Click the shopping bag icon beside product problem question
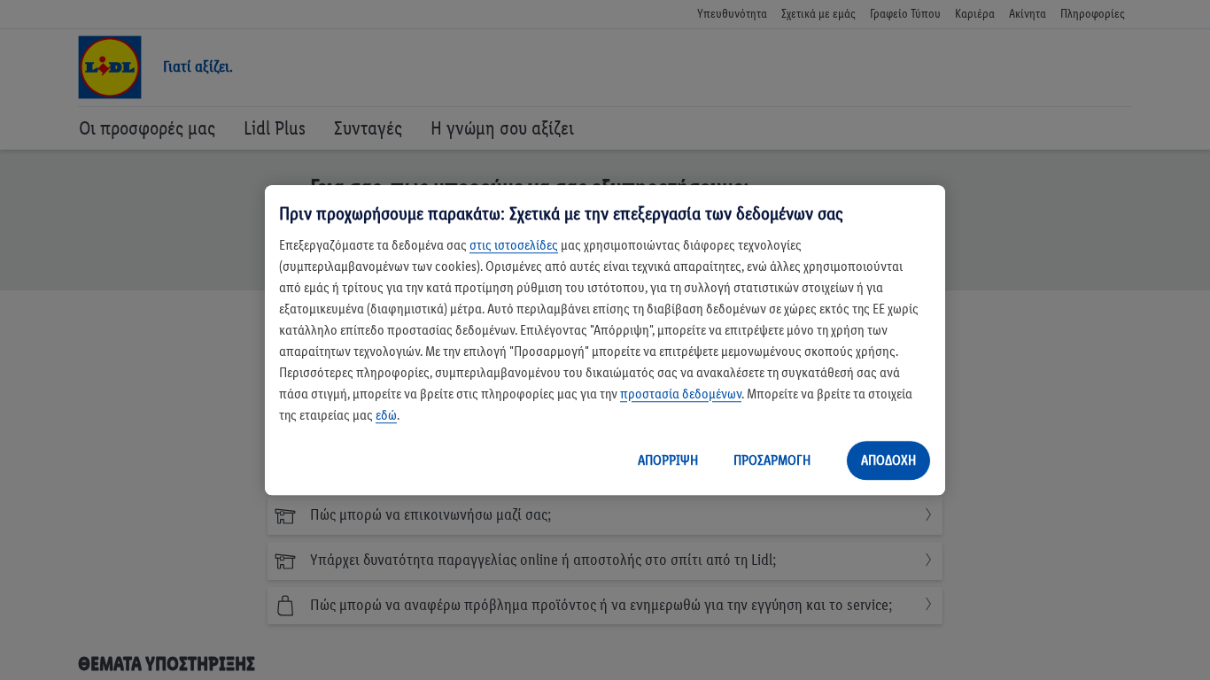Viewport: 1210px width, 680px height. coord(284,606)
